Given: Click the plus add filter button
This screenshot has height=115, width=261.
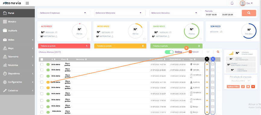Looking at the screenshot, I should [253, 87].
